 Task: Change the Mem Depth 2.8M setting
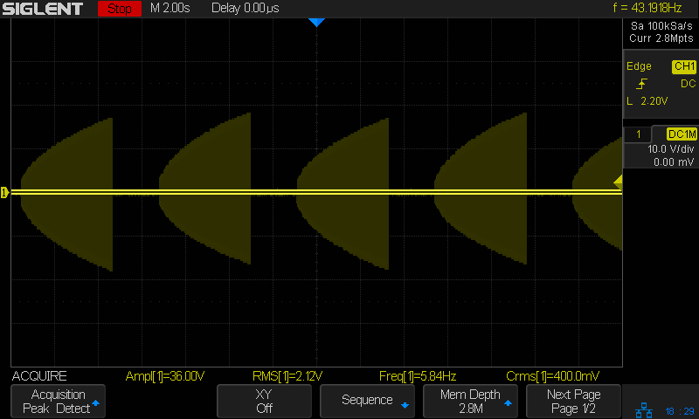pyautogui.click(x=470, y=402)
